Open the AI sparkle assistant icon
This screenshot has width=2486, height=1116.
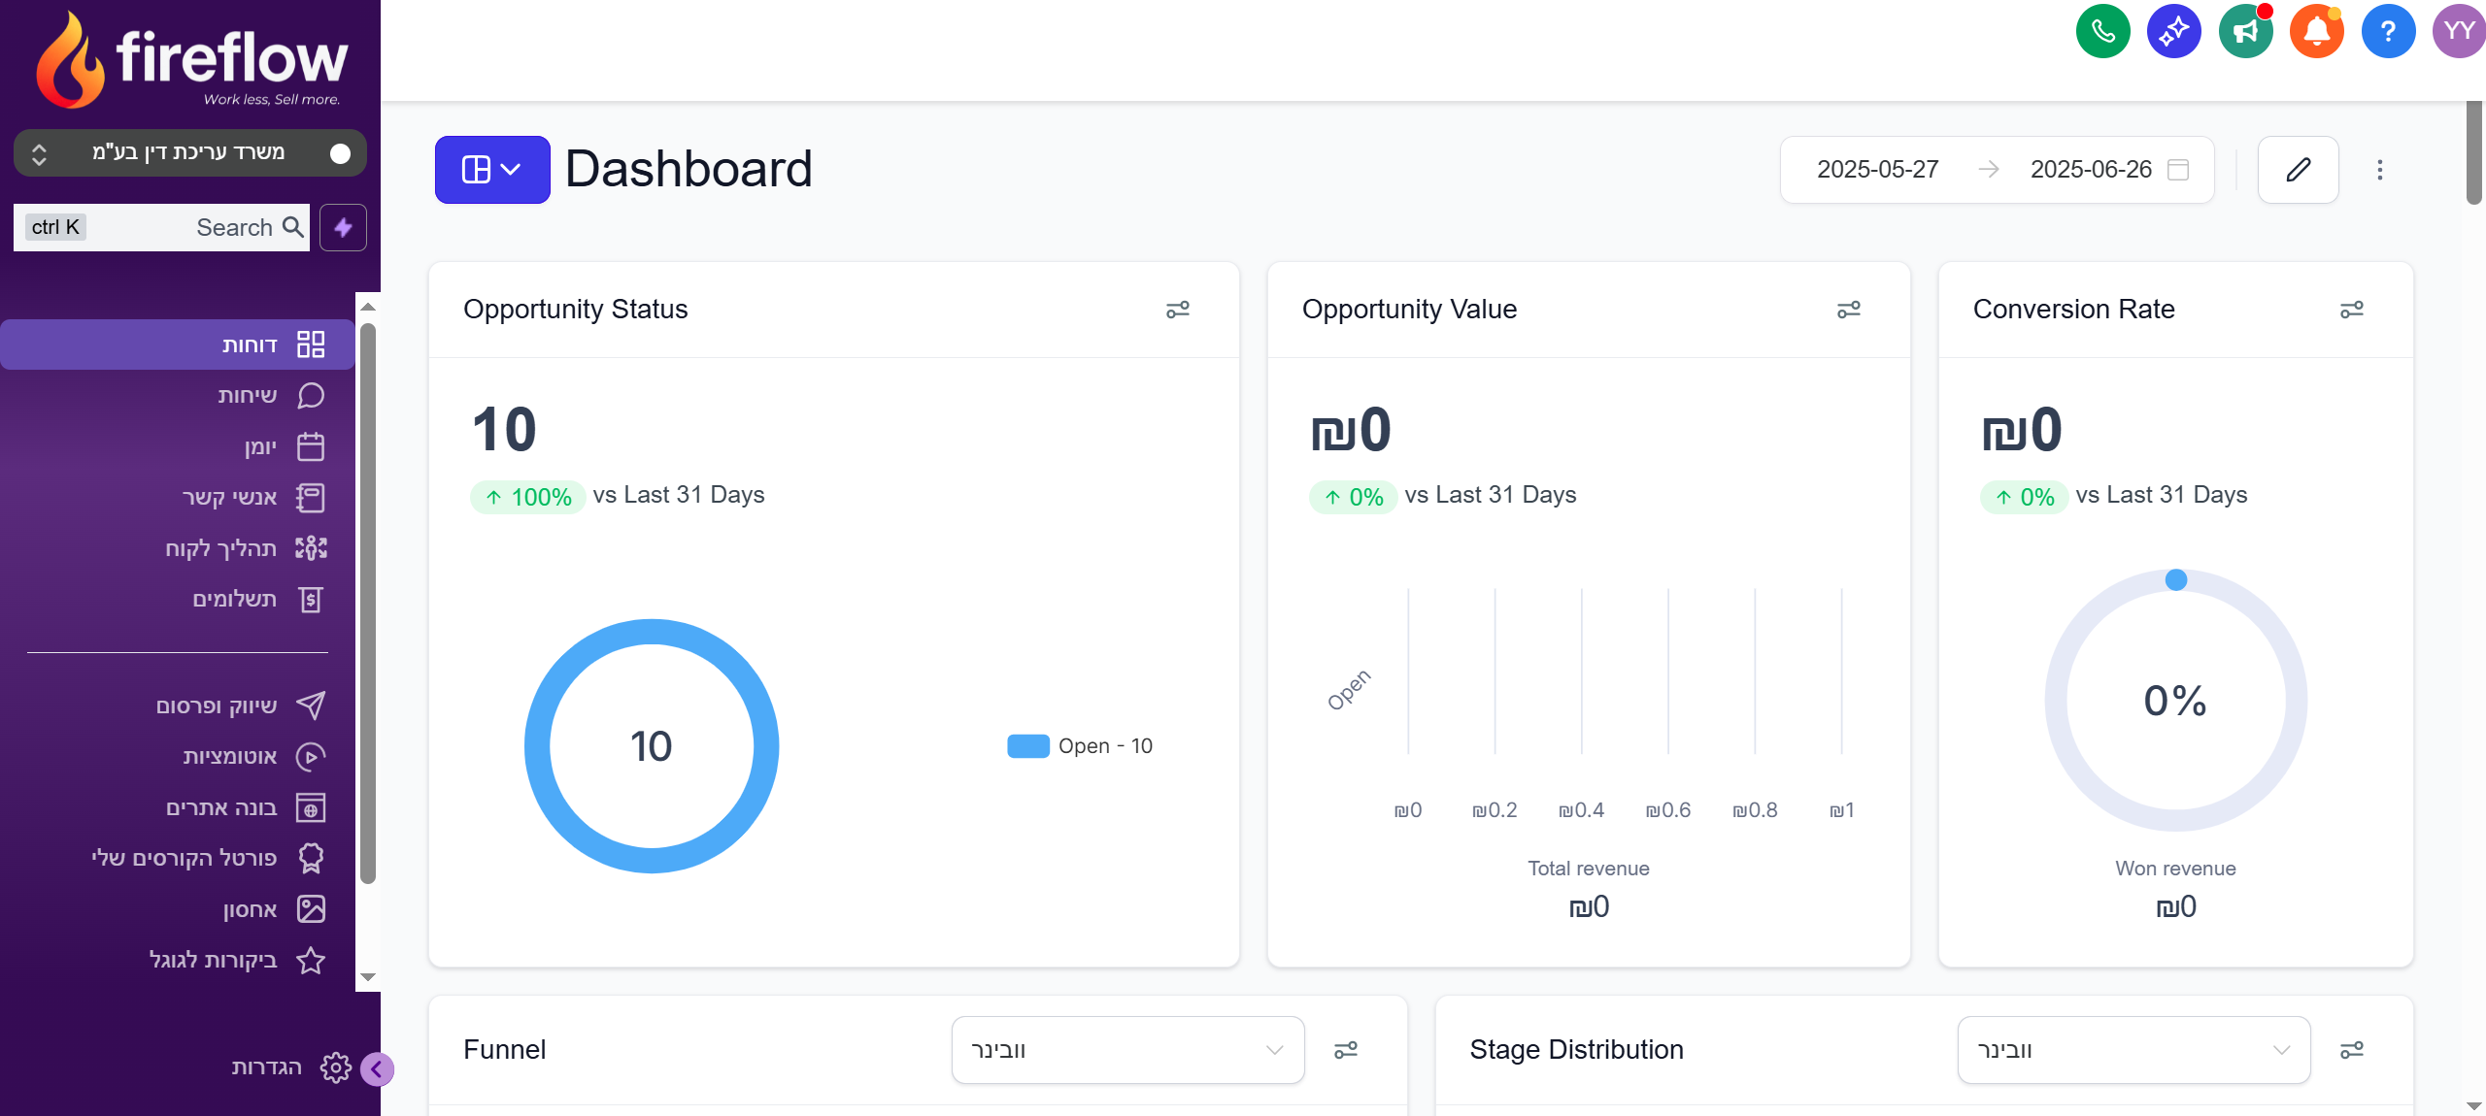2173,32
